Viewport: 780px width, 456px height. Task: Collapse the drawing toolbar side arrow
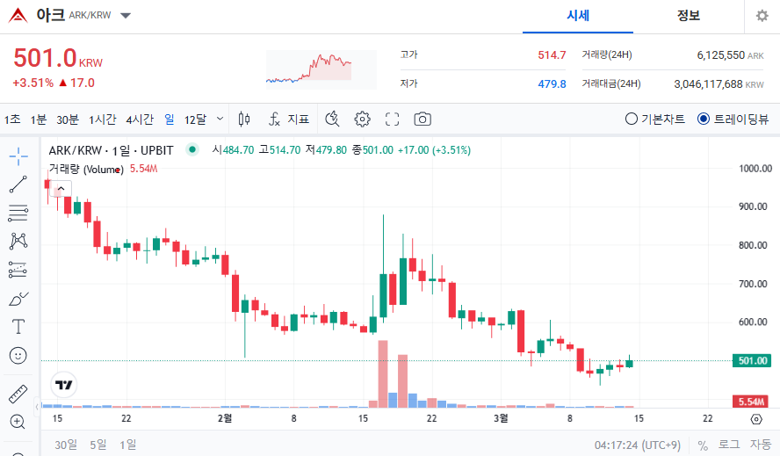[x=37, y=407]
